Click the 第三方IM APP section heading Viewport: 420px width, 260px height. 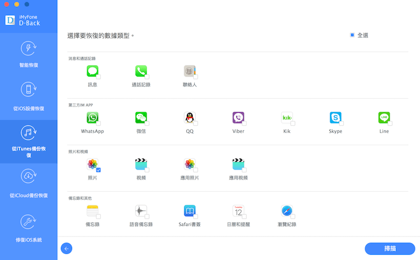click(81, 105)
